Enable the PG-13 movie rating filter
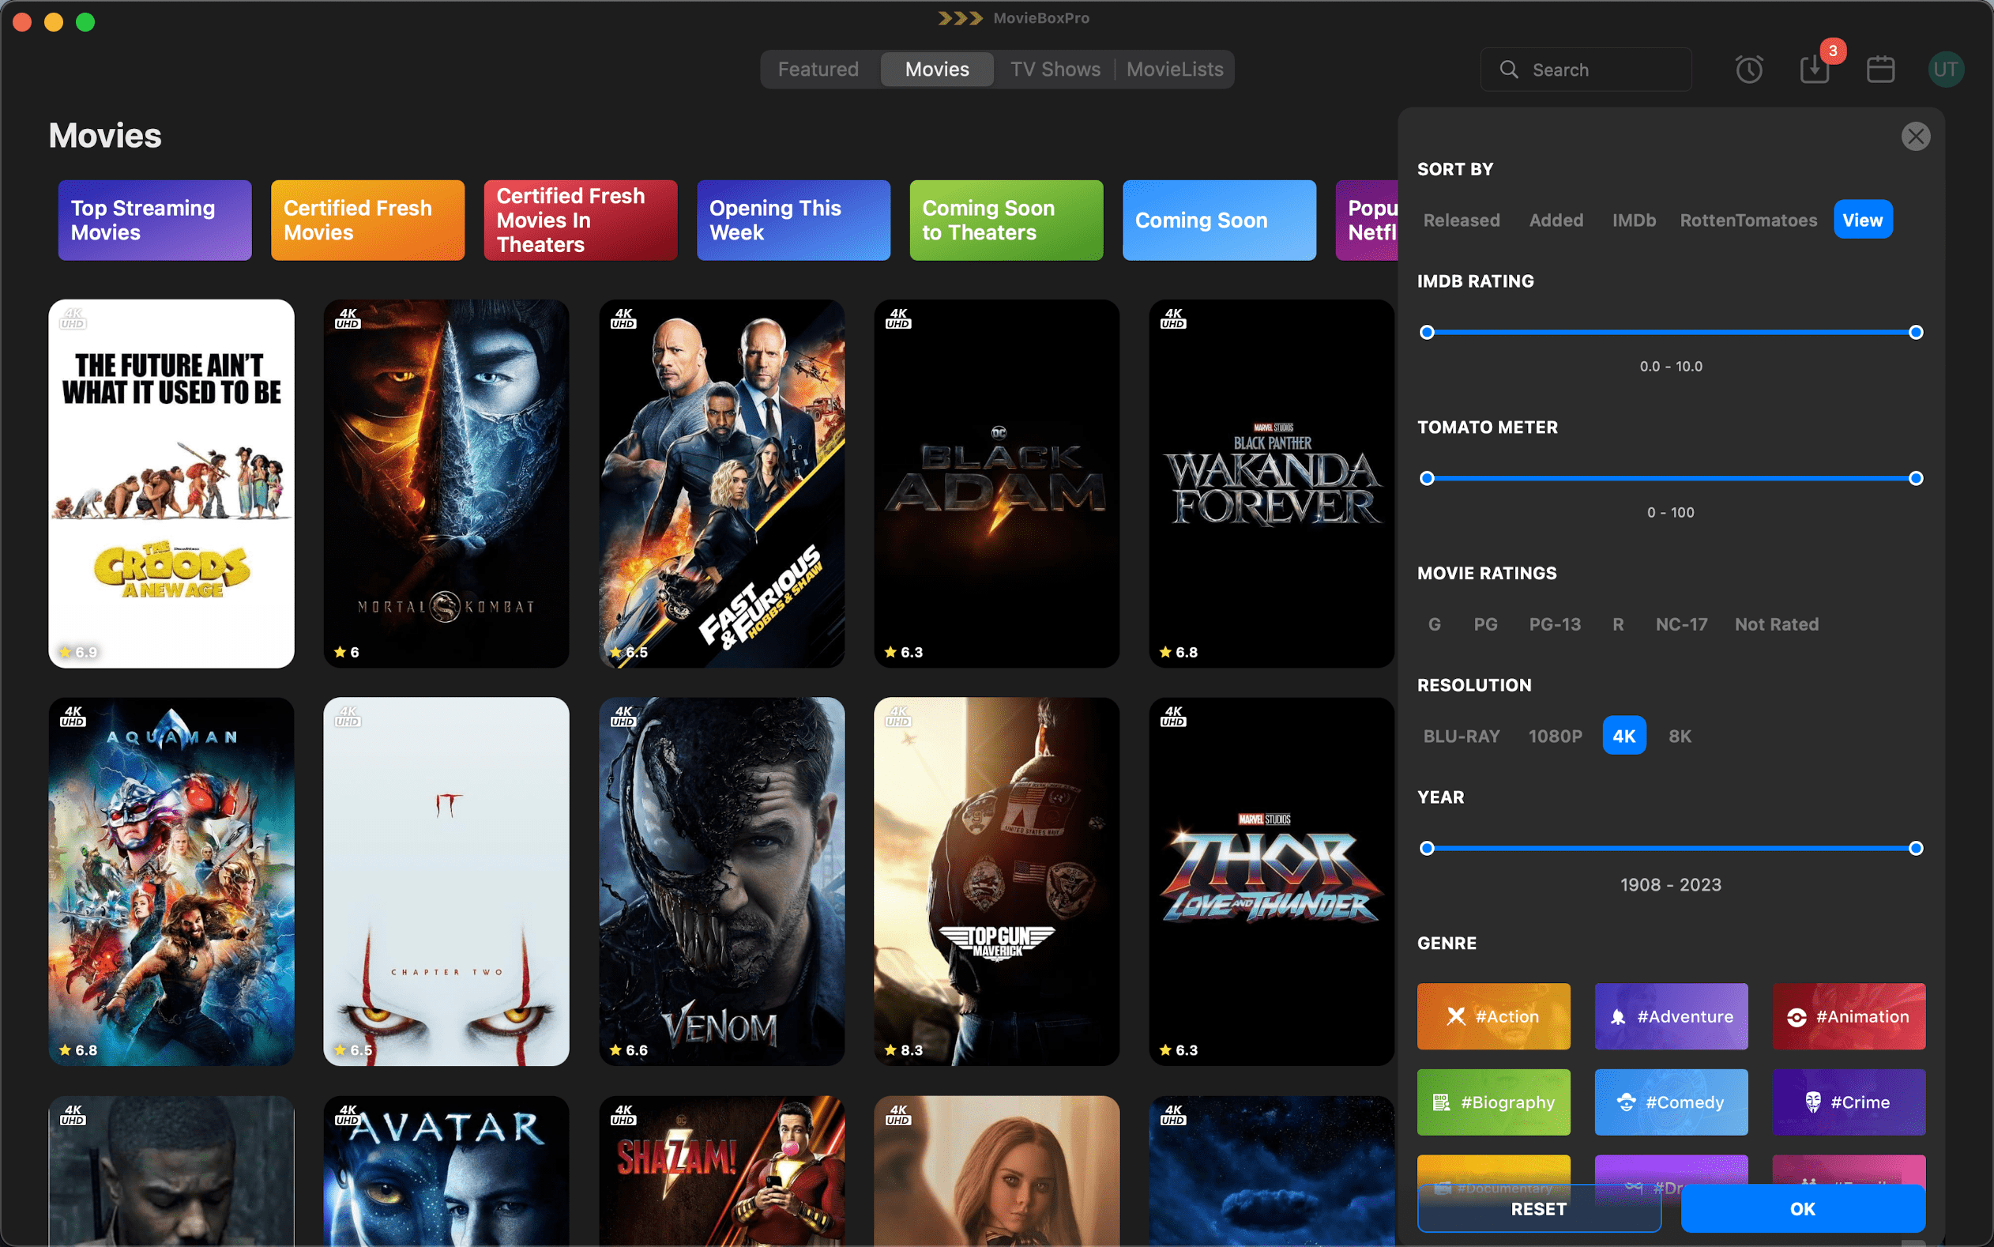1994x1247 pixels. click(1555, 624)
